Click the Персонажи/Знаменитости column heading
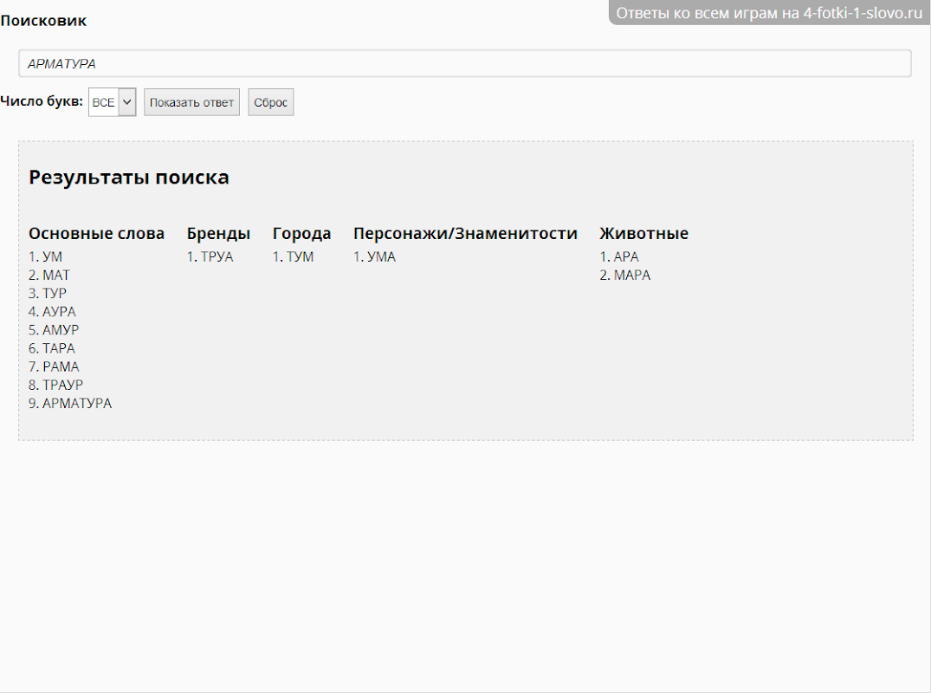The width and height of the screenshot is (931, 693). pyautogui.click(x=465, y=233)
